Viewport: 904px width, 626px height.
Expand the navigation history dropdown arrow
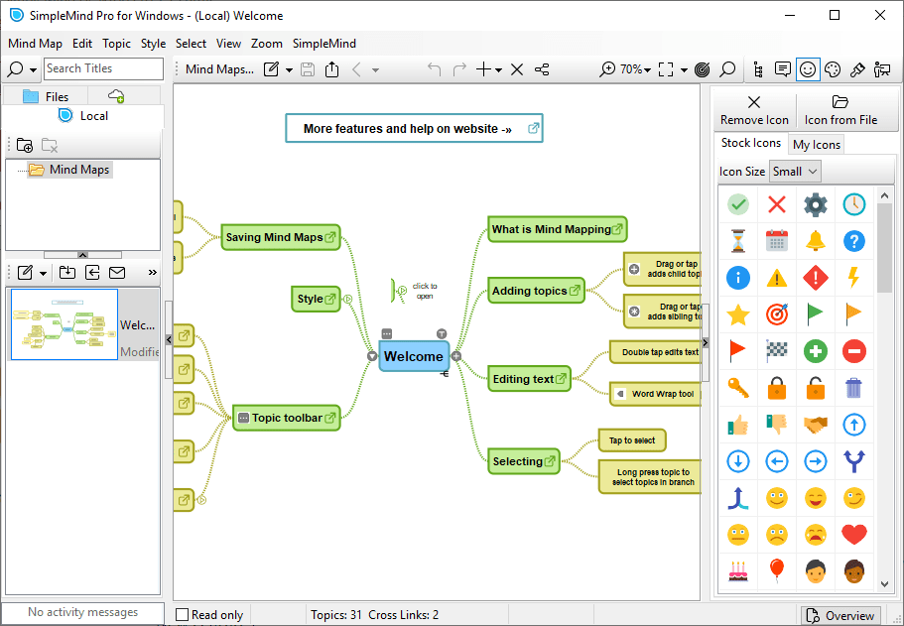pos(375,70)
